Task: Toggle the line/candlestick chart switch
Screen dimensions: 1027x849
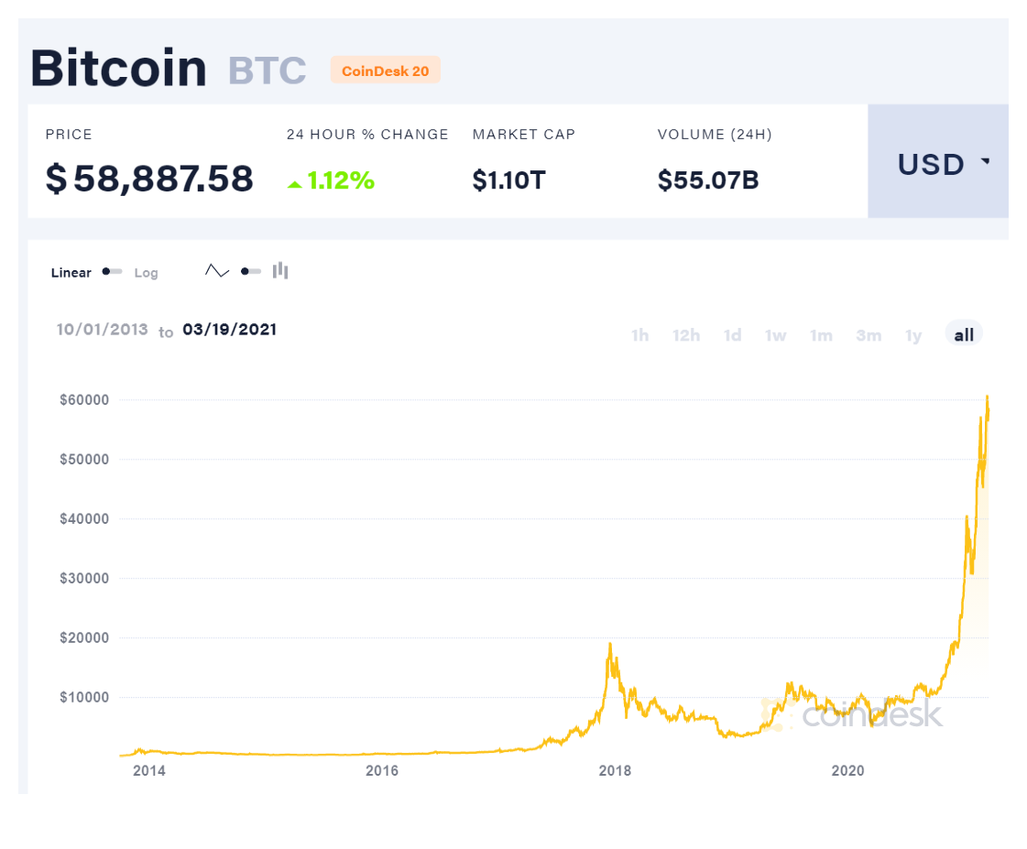Action: pos(251,271)
